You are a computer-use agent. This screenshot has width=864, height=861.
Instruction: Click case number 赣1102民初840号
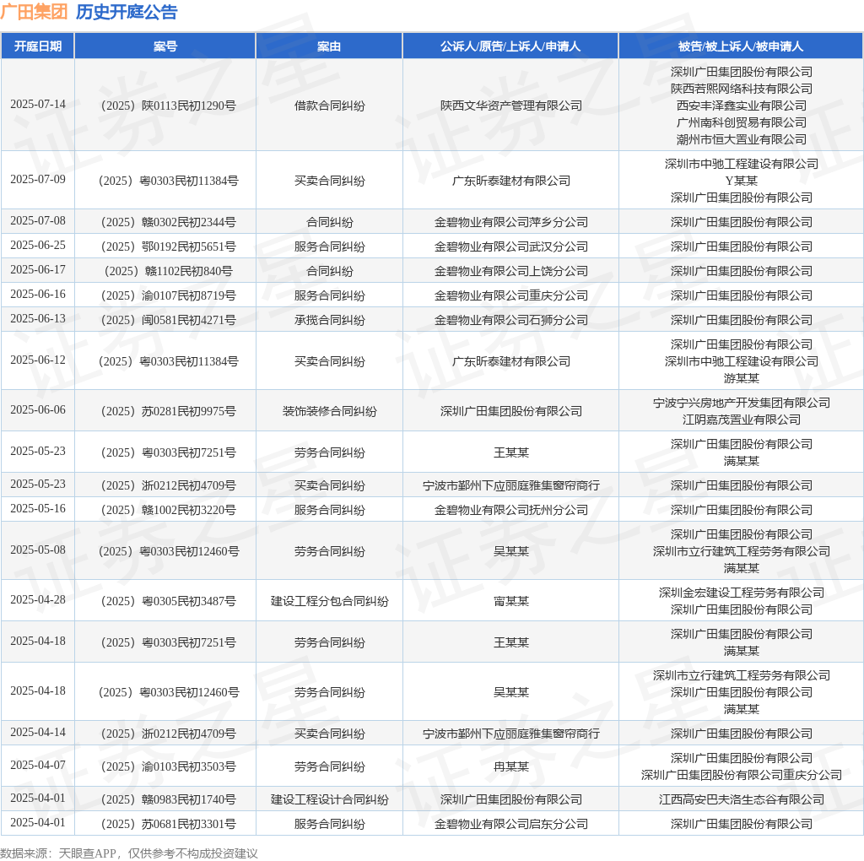pyautogui.click(x=168, y=271)
